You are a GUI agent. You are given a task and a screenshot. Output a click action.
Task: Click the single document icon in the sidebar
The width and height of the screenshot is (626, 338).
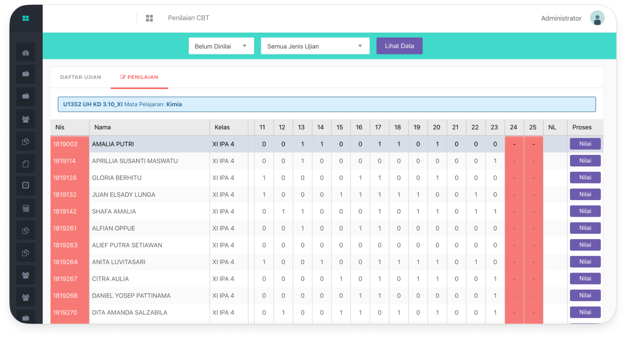[x=26, y=163]
